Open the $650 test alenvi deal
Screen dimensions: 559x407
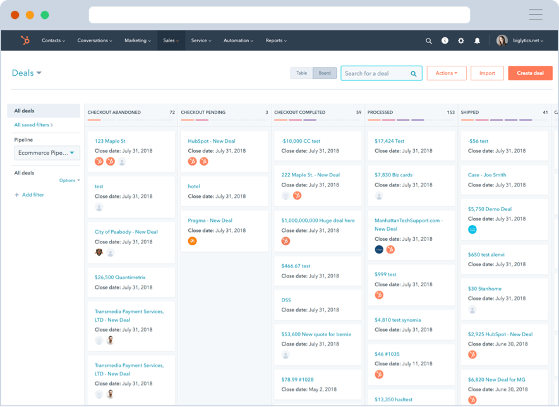tap(486, 255)
